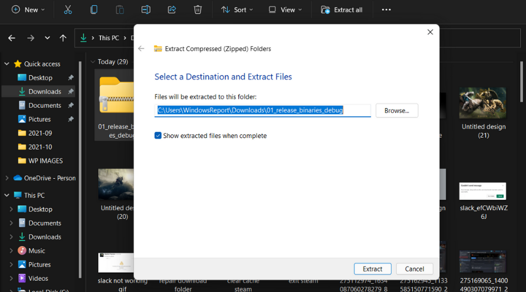Screen dimensions: 526x292
Task: Open the Sort dropdown menu
Action: pyautogui.click(x=237, y=10)
